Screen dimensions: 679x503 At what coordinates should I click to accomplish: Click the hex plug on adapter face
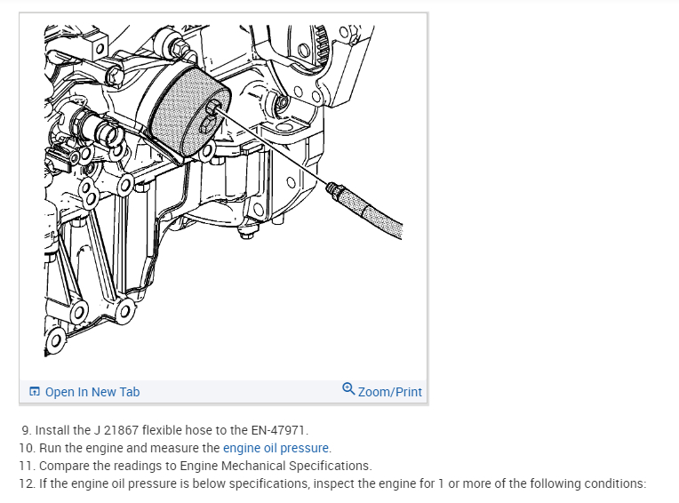pyautogui.click(x=206, y=125)
